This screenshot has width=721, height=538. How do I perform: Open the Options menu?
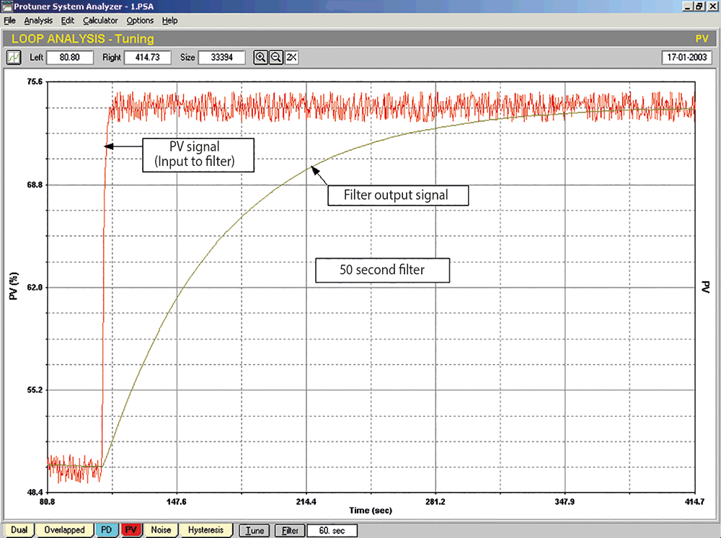(141, 21)
